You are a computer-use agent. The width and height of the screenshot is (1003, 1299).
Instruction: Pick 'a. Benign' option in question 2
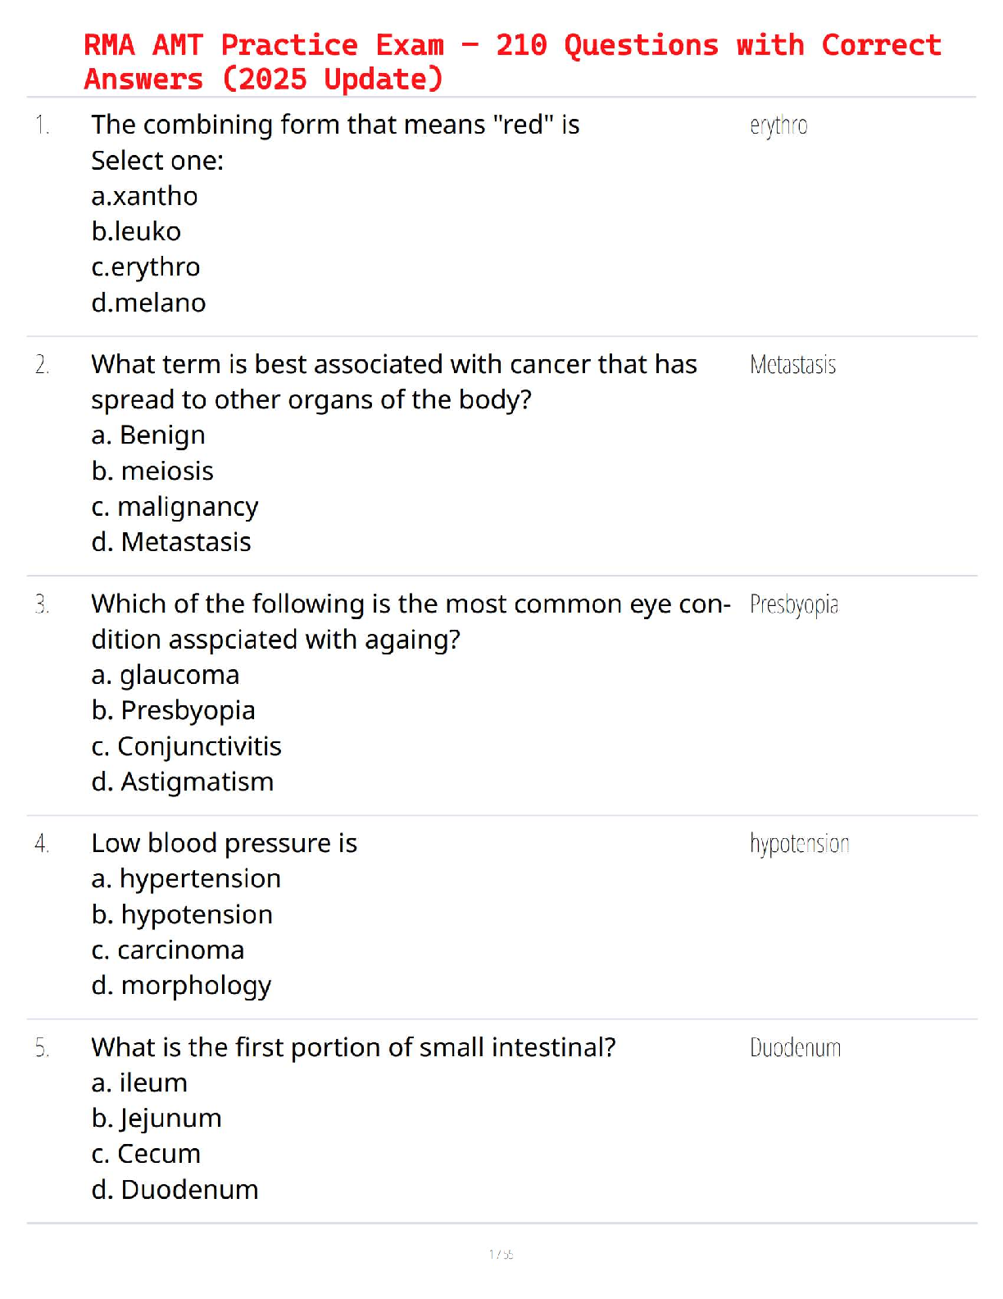coord(148,435)
